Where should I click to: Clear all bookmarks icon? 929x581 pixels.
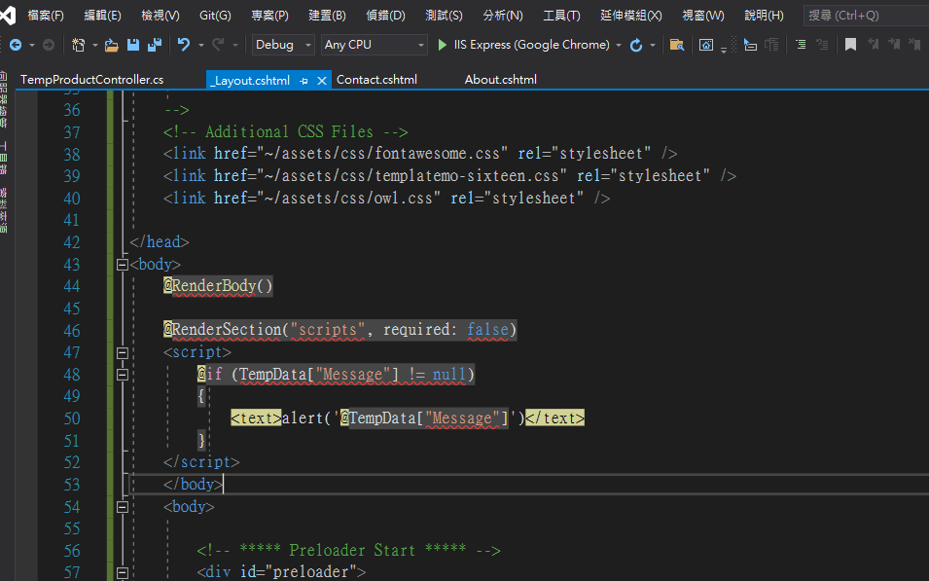point(914,45)
